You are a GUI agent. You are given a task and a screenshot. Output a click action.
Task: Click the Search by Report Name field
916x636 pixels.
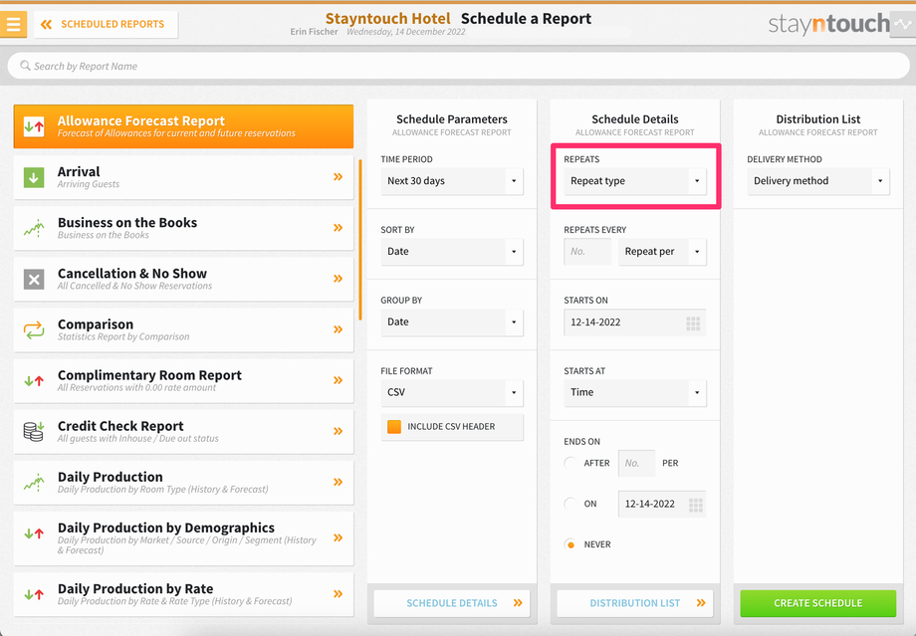pos(459,66)
